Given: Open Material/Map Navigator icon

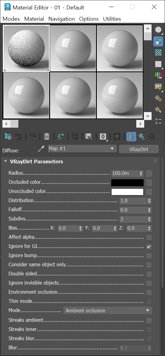Looking at the screenshot, I should tap(158, 121).
